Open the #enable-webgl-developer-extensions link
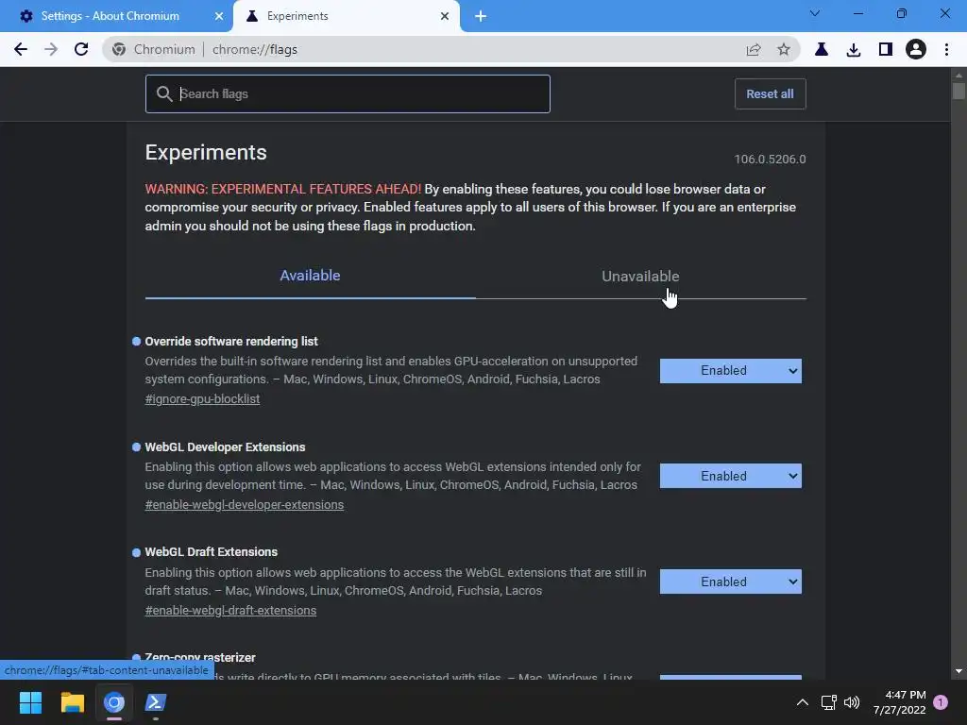The image size is (967, 725). click(x=245, y=504)
